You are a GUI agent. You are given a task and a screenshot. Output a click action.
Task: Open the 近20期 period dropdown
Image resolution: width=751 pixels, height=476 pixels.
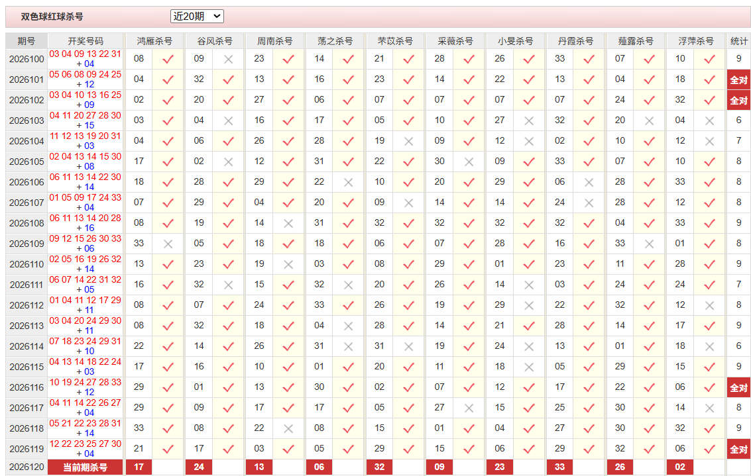click(197, 17)
